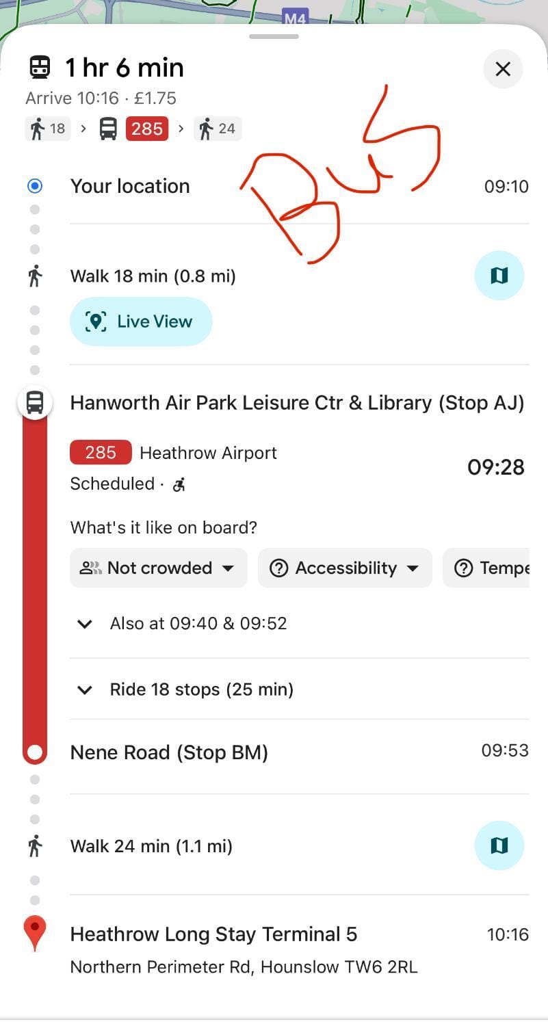Tap the wheelchair accessibility icon beside Scheduled
Screen dimensions: 548x1026
(x=179, y=485)
